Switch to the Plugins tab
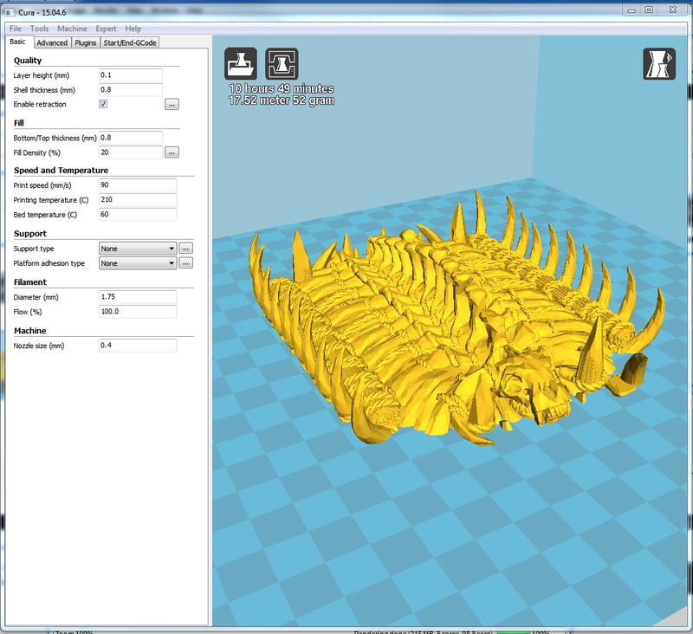The width and height of the screenshot is (693, 634). click(x=85, y=42)
